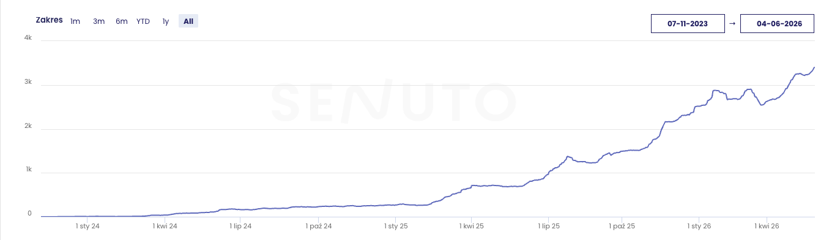Click the '1 sty 25' axis label

click(396, 226)
